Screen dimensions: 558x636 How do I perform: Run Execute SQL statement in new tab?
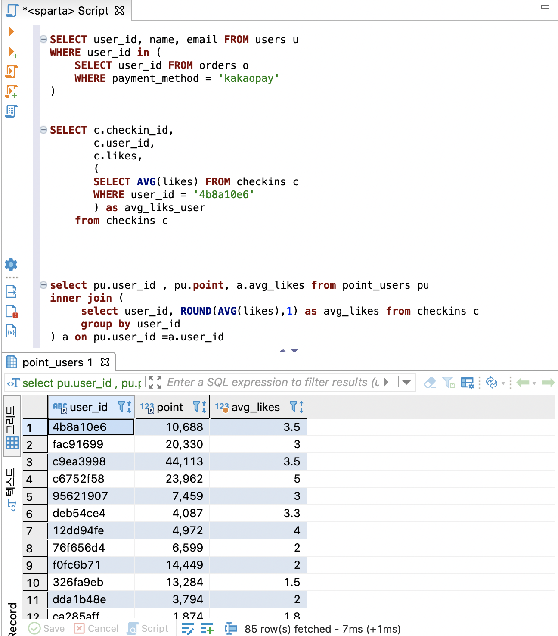pos(12,52)
